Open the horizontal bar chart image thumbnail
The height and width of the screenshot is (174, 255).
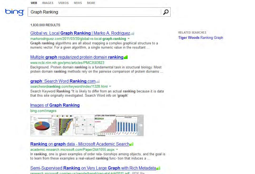click(62, 125)
